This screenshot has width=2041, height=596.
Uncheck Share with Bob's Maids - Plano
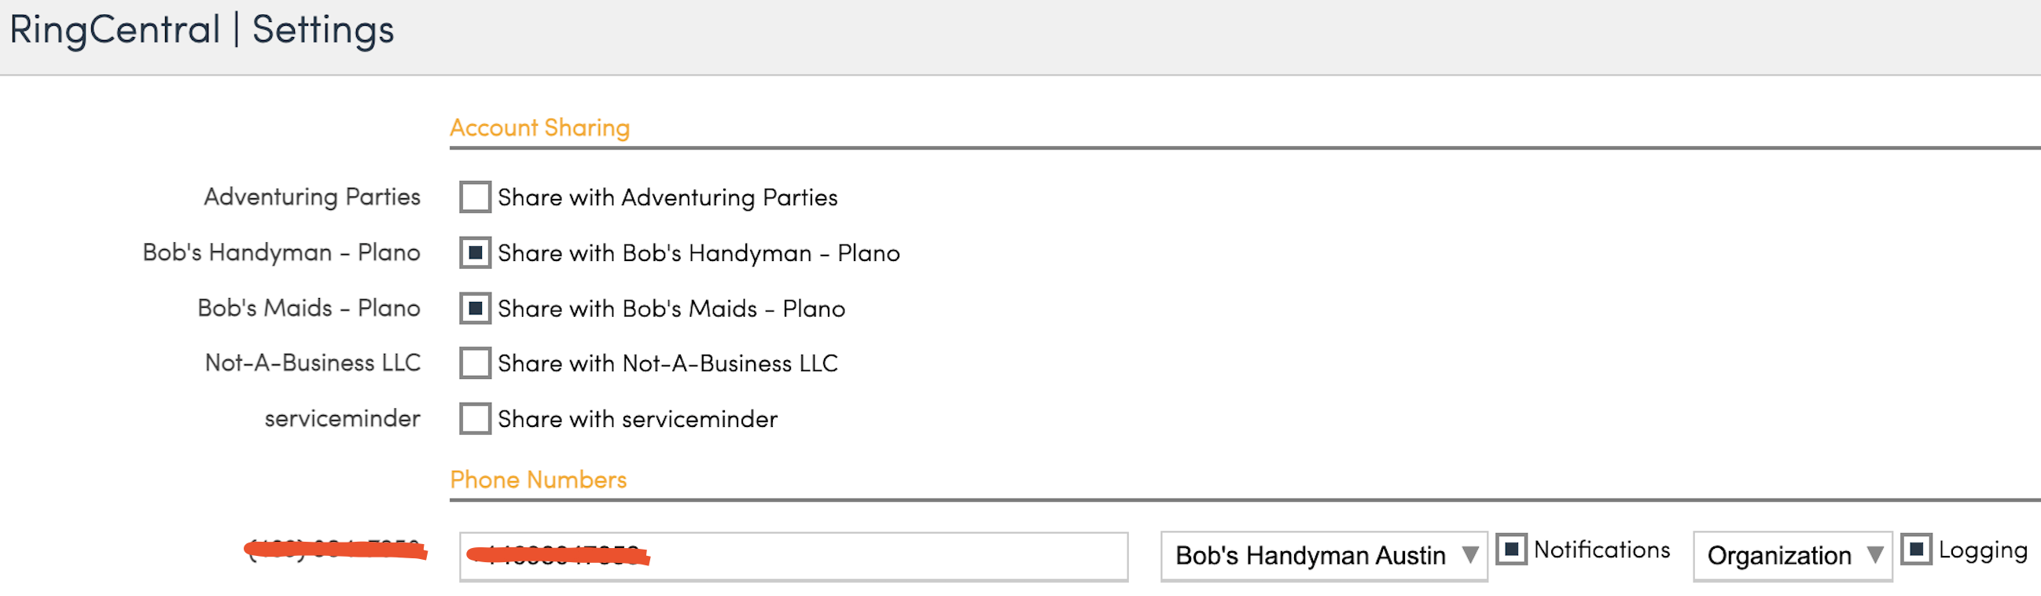[475, 308]
